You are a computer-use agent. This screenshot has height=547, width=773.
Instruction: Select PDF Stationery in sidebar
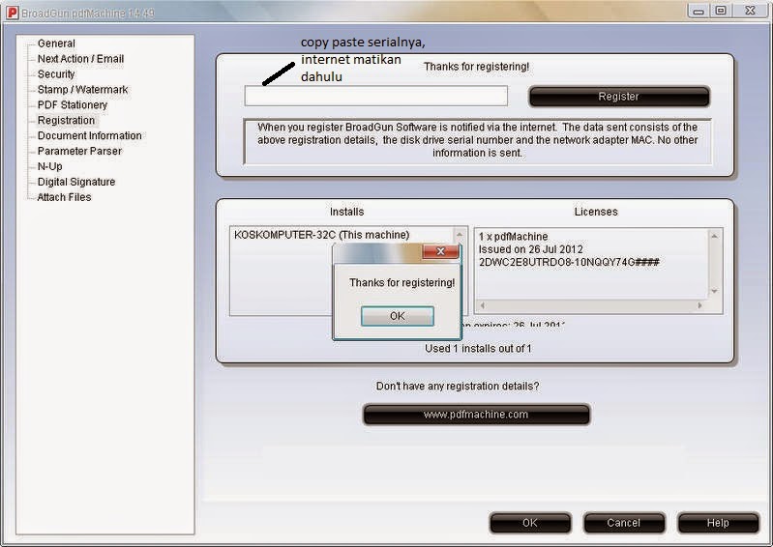click(73, 105)
